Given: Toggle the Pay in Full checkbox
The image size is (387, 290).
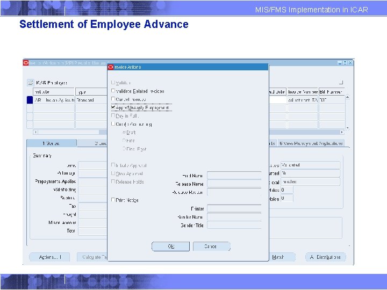Looking at the screenshot, I should (113, 115).
